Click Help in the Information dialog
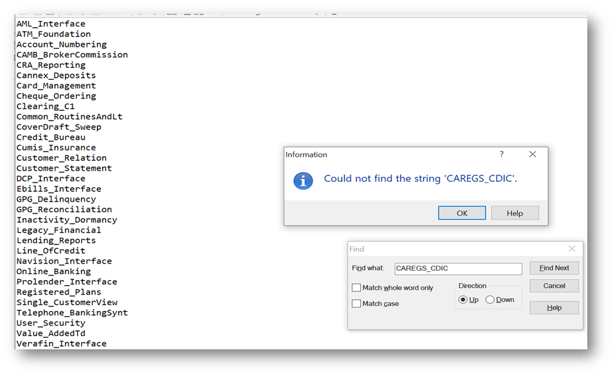Image resolution: width=615 pixels, height=377 pixels. click(x=515, y=213)
